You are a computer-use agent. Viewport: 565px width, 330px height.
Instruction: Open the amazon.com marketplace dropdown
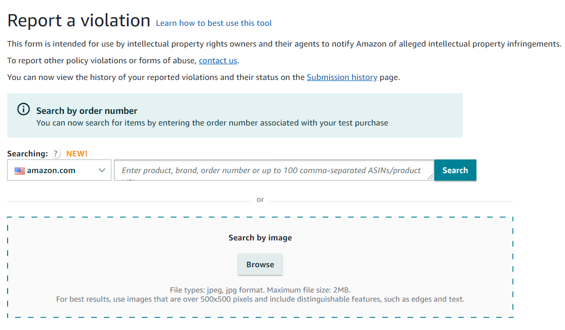click(59, 170)
